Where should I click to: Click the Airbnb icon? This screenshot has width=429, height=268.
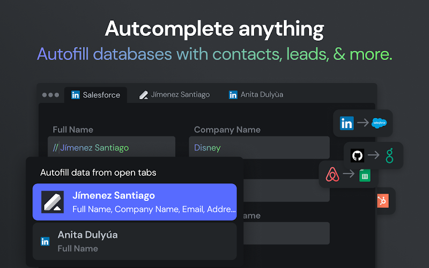(x=332, y=175)
